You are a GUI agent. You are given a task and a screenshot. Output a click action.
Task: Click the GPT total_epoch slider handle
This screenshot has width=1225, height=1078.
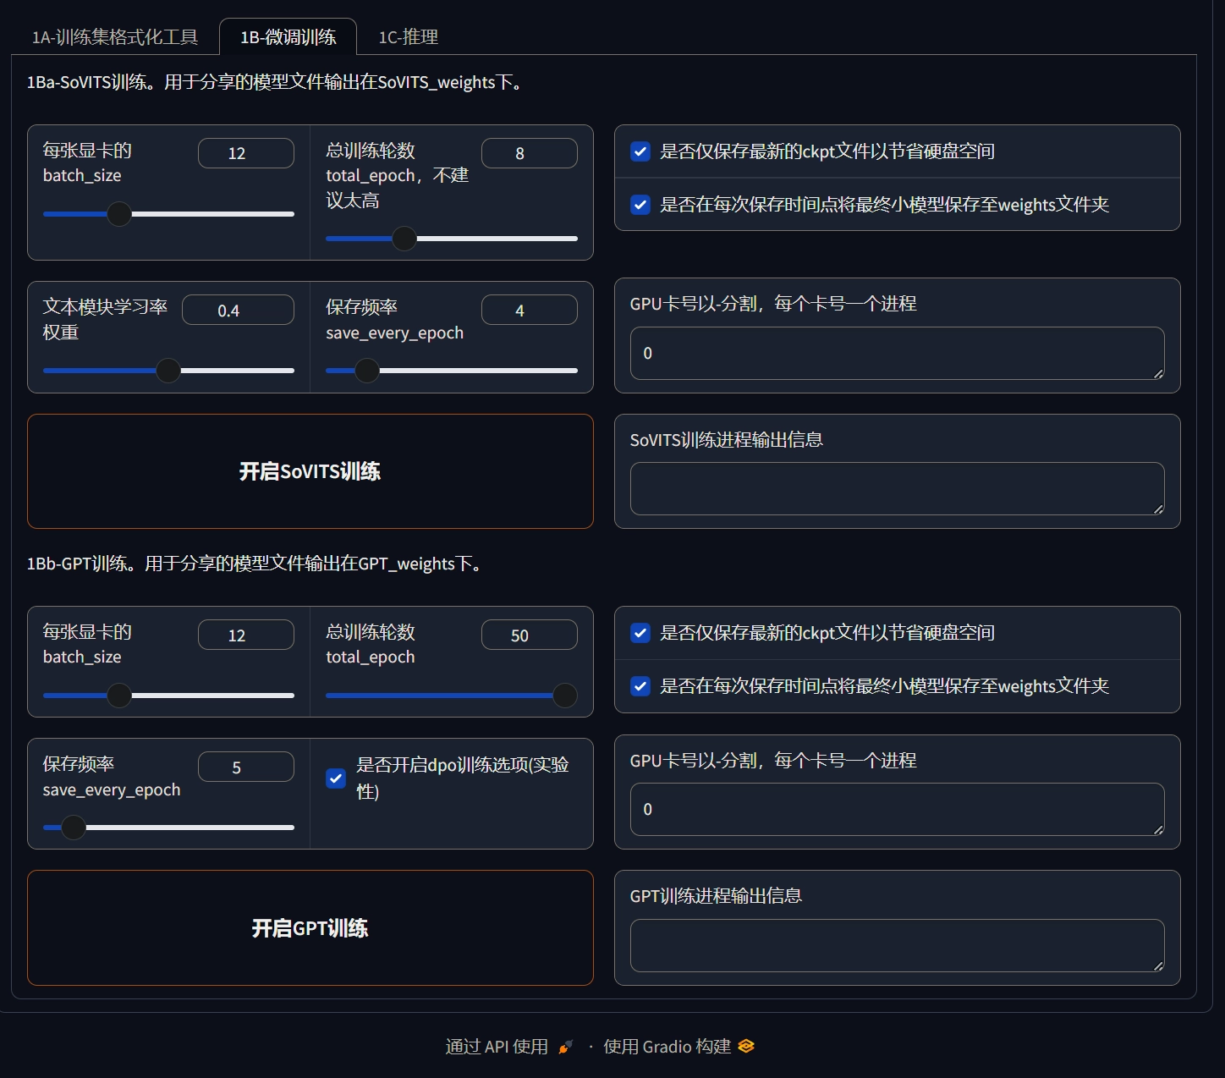pos(564,696)
